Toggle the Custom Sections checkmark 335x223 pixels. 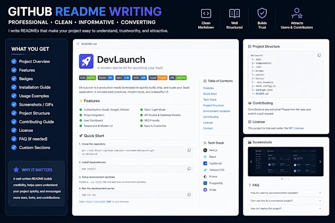click(14, 148)
